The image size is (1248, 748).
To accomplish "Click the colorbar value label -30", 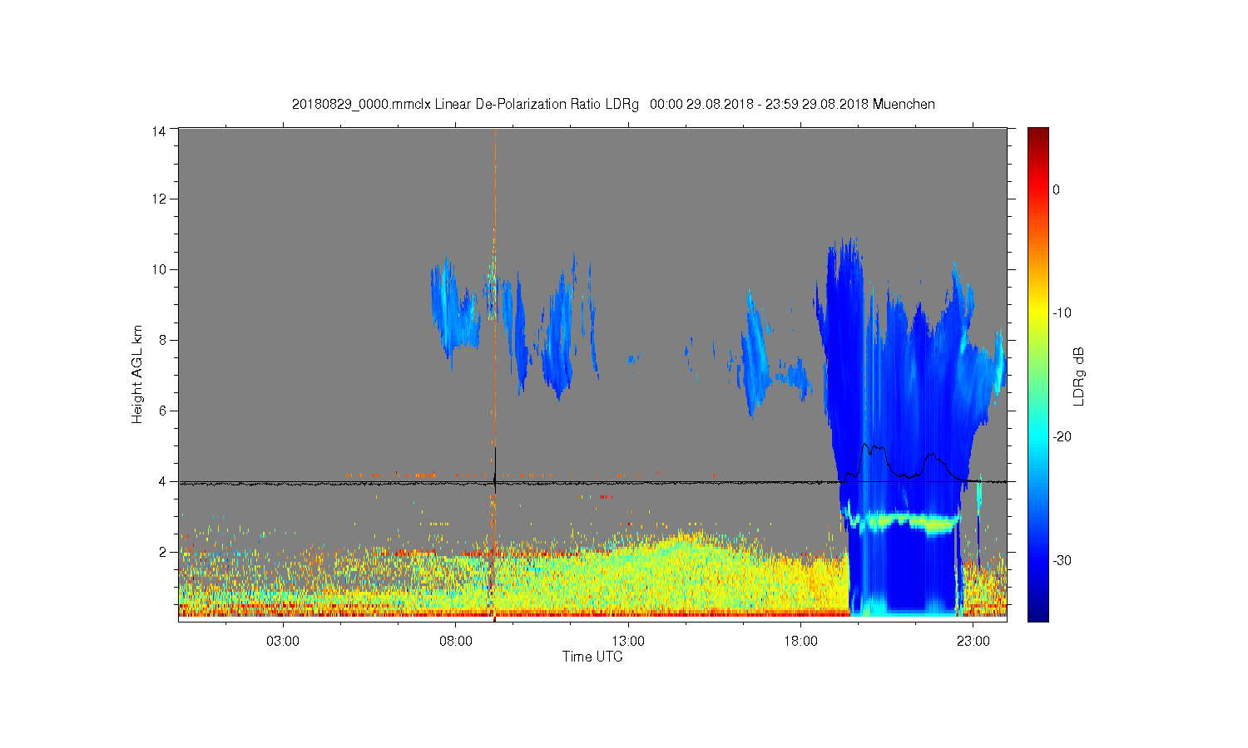I will 1062,561.
